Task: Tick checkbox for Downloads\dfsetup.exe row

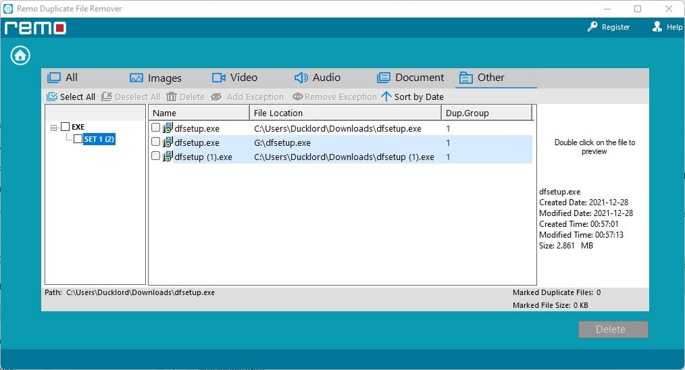Action: [x=155, y=128]
